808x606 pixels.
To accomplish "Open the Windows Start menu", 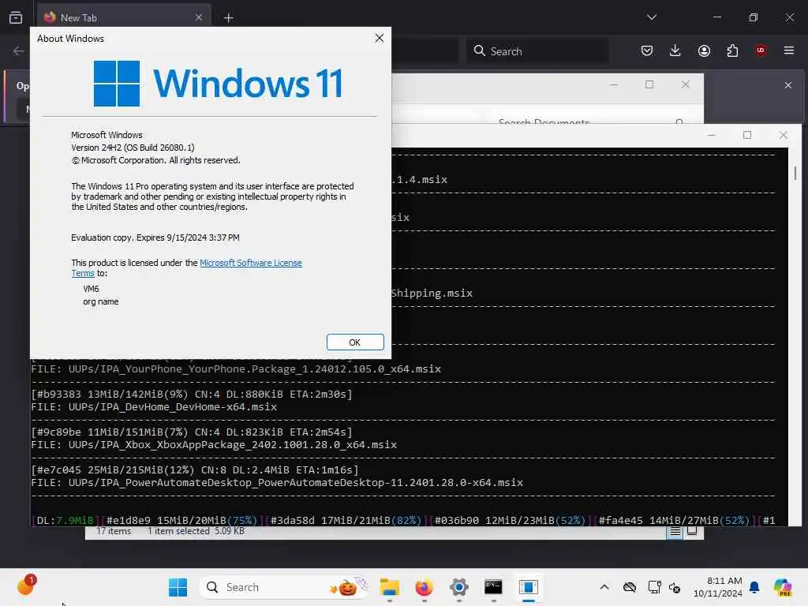I will (x=178, y=587).
